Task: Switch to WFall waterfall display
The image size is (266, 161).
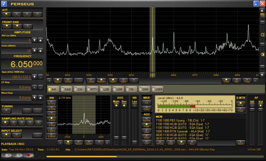Action: coord(68,81)
